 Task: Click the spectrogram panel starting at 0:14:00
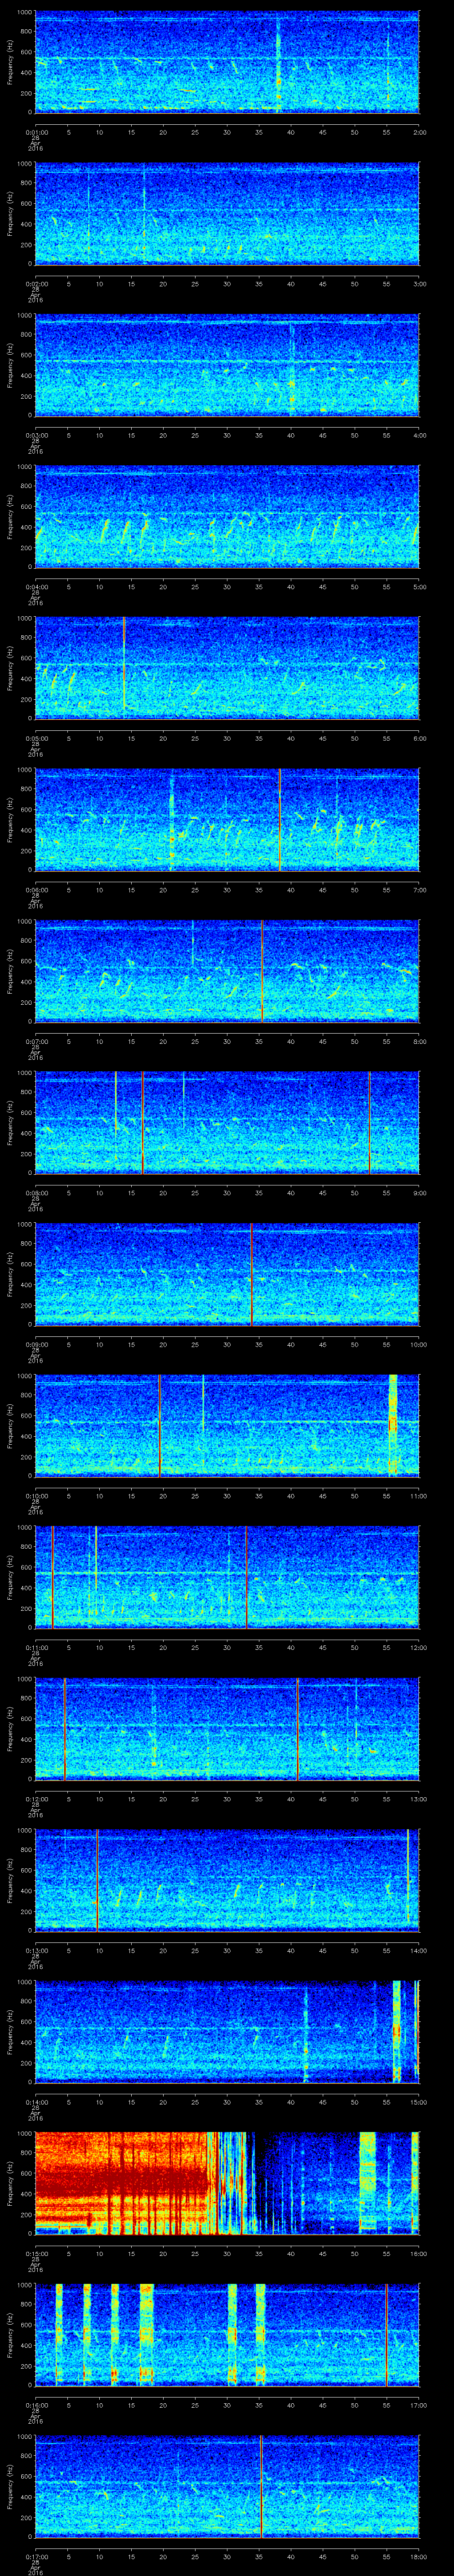[227, 2032]
